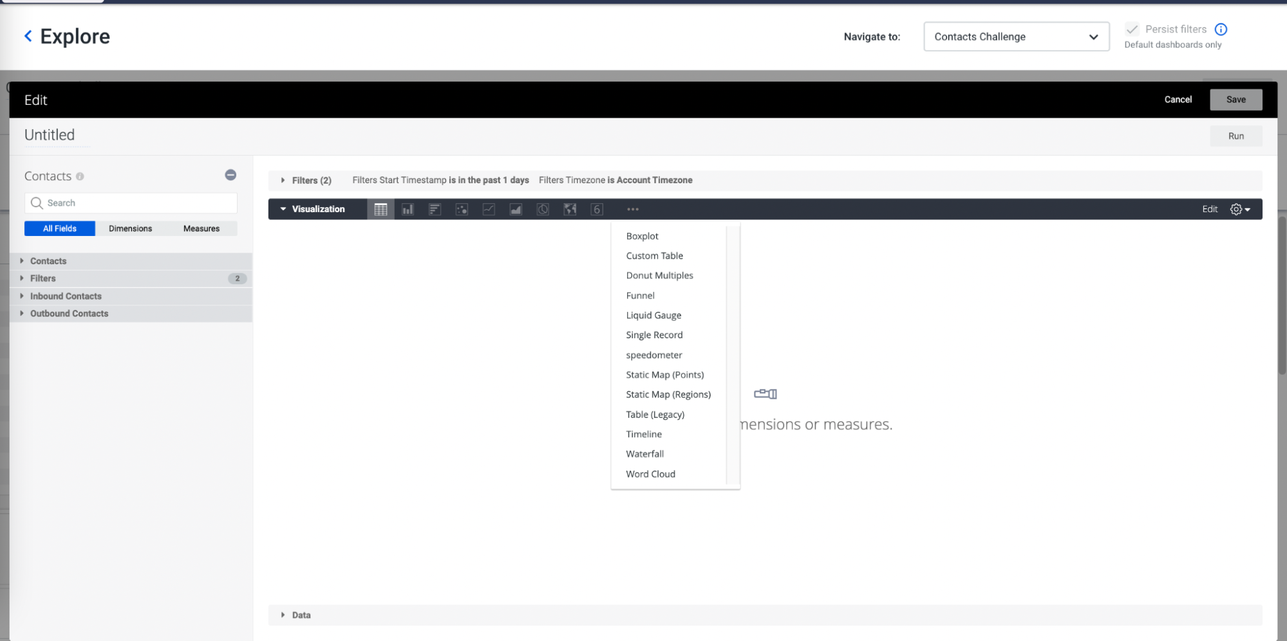Choose Single Record visualization option
The height and width of the screenshot is (641, 1287).
pos(654,335)
